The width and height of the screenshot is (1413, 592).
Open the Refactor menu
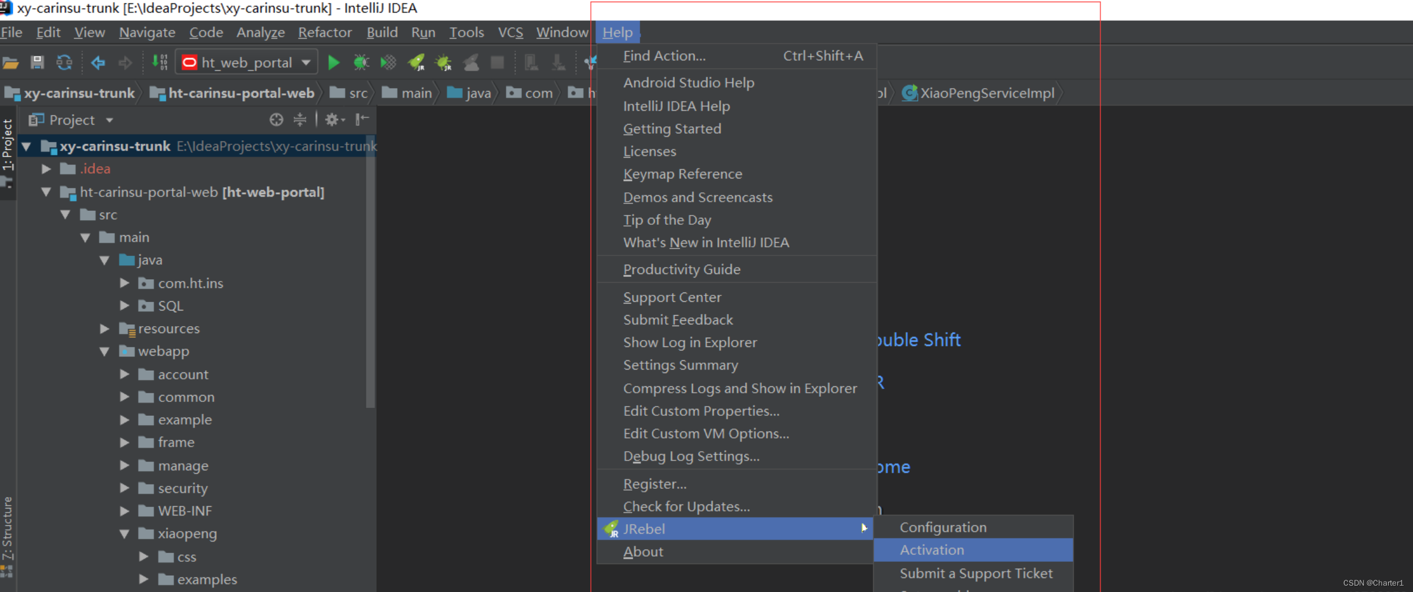[x=325, y=32]
